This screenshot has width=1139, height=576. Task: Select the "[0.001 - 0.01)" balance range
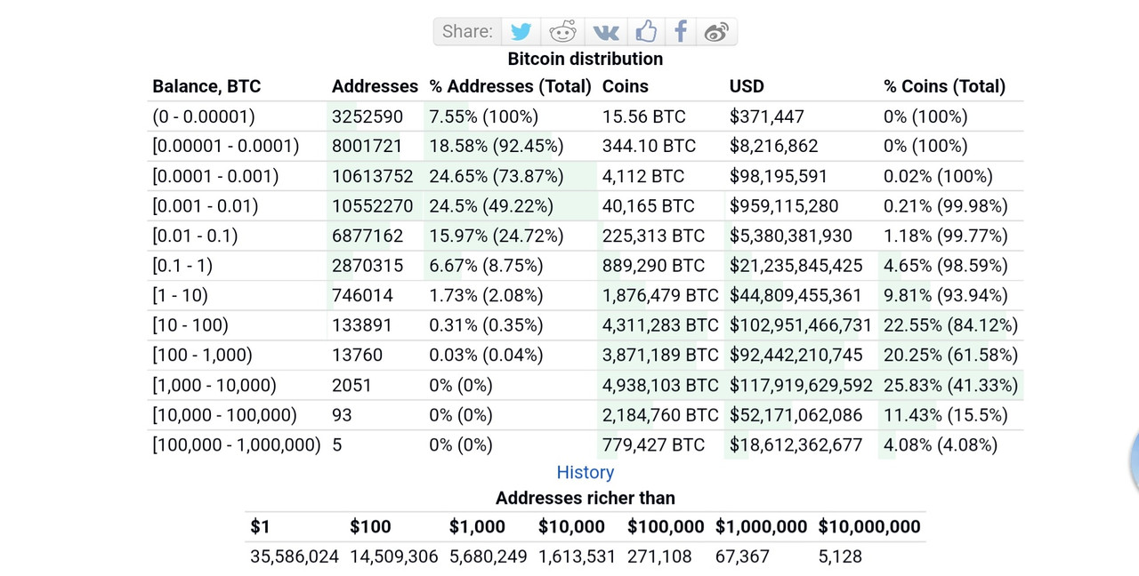pyautogui.click(x=206, y=206)
